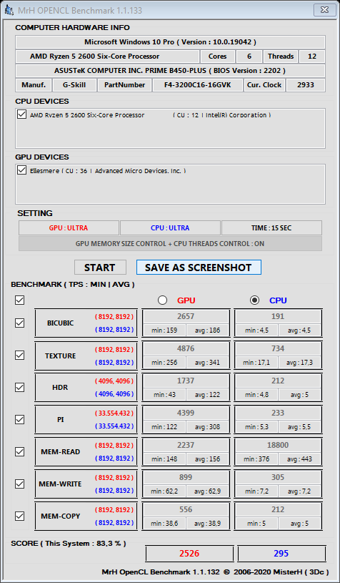Click the PI benchmark label
The width and height of the screenshot is (340, 583).
click(x=61, y=419)
